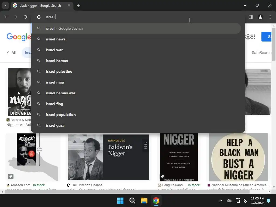Viewport: 276px width, 207px height.
Task: Choose the 'israel palestine' suggestion
Action: (136, 71)
